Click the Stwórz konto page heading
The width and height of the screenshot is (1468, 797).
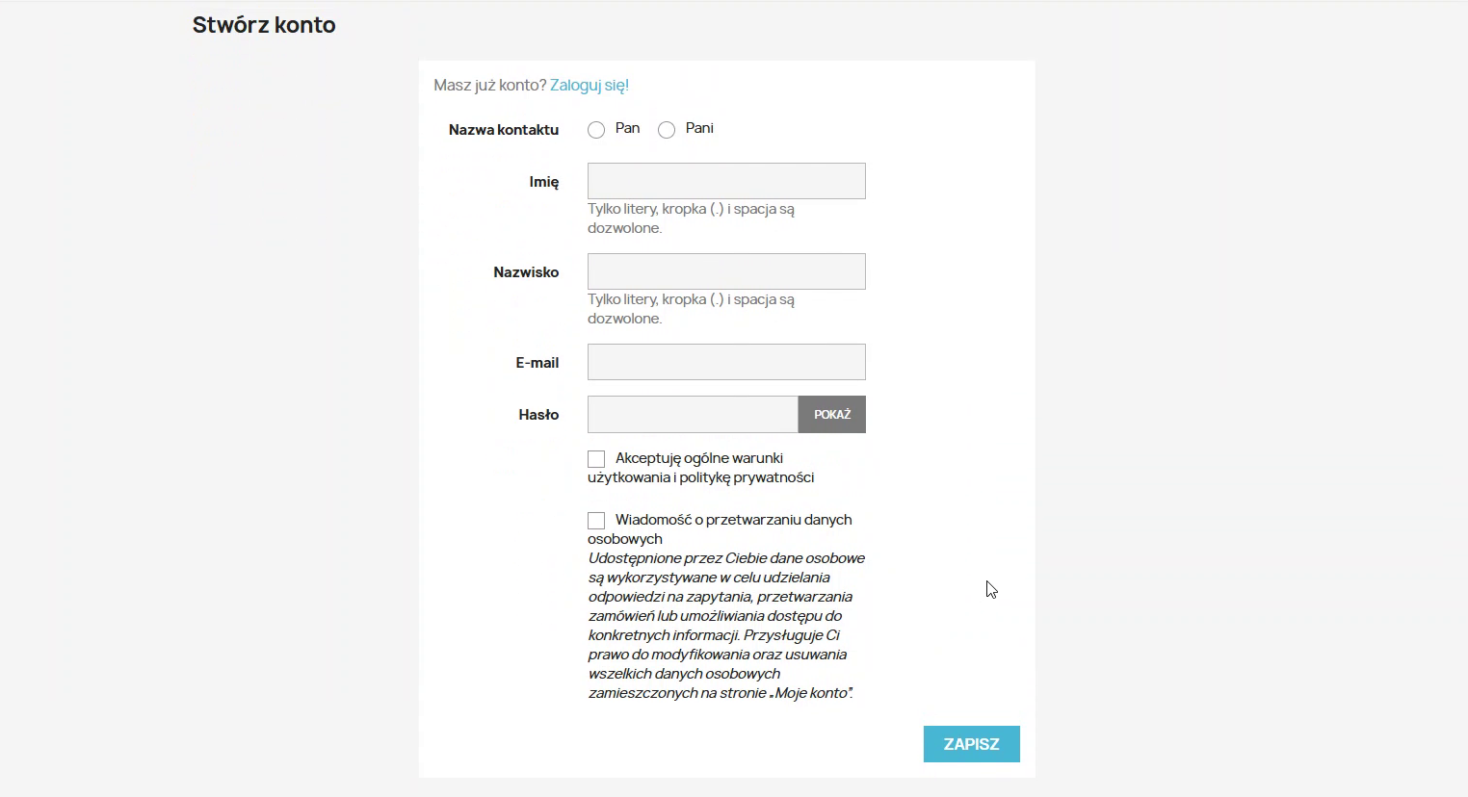(264, 25)
